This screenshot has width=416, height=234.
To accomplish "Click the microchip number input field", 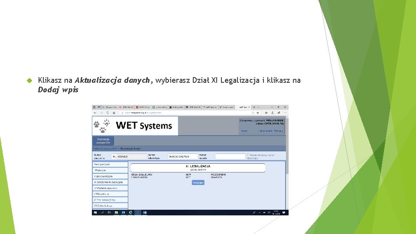I will pyautogui.click(x=182, y=156).
